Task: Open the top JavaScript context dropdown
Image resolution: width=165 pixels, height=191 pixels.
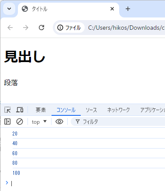Action: coord(39,122)
